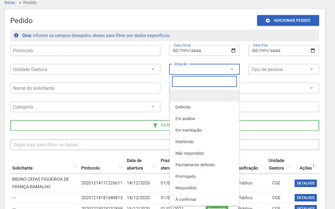
Task: Open the Data final calendar picker icon
Action: [x=312, y=51]
